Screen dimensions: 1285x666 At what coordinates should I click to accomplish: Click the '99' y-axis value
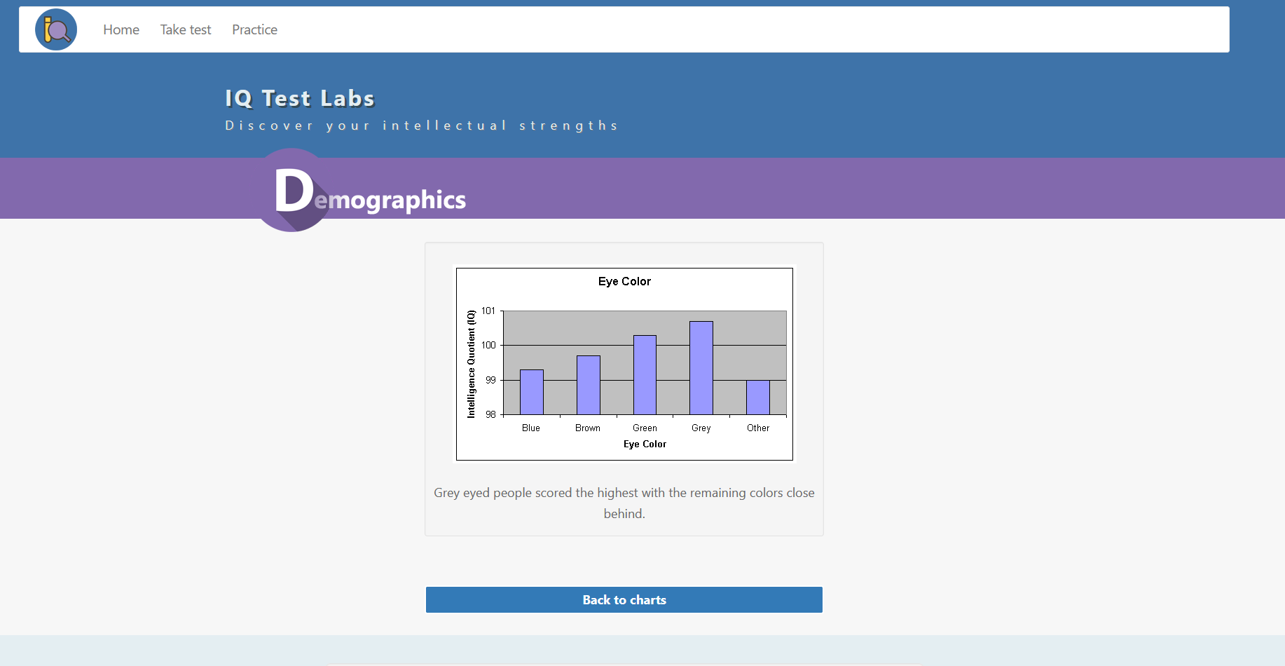click(490, 380)
